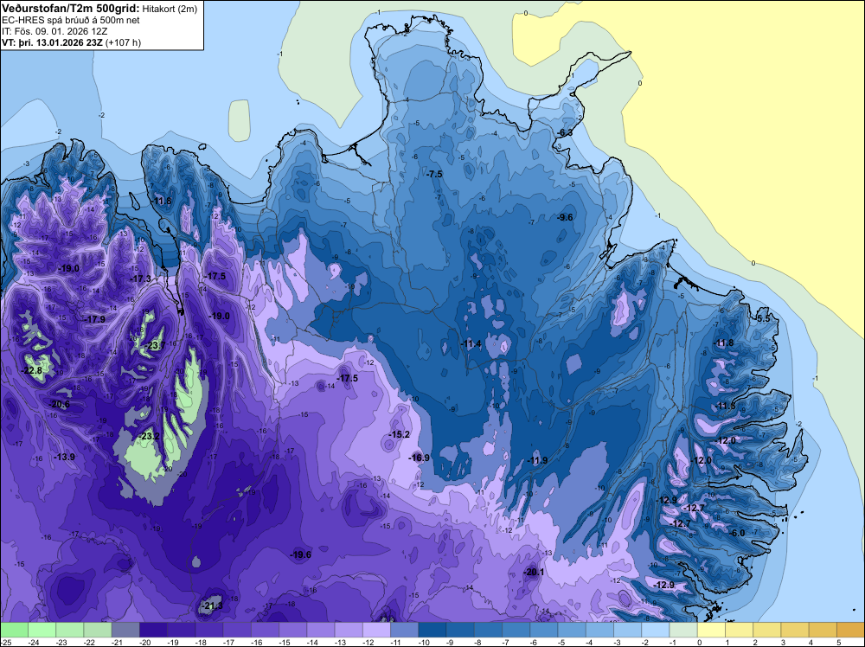Pick the pale green legend swatch between -1 and 0

coord(683,630)
